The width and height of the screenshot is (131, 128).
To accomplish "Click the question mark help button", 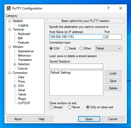I will pos(108,8).
